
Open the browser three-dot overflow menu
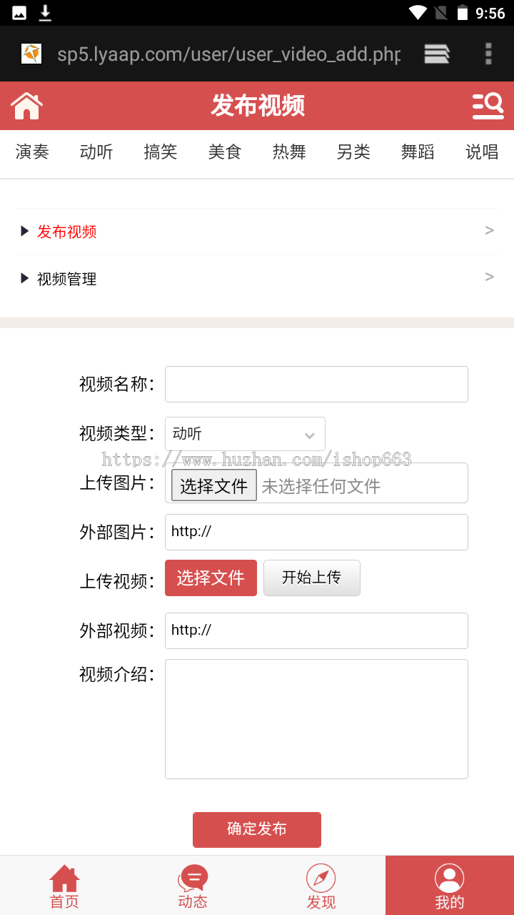[x=488, y=54]
